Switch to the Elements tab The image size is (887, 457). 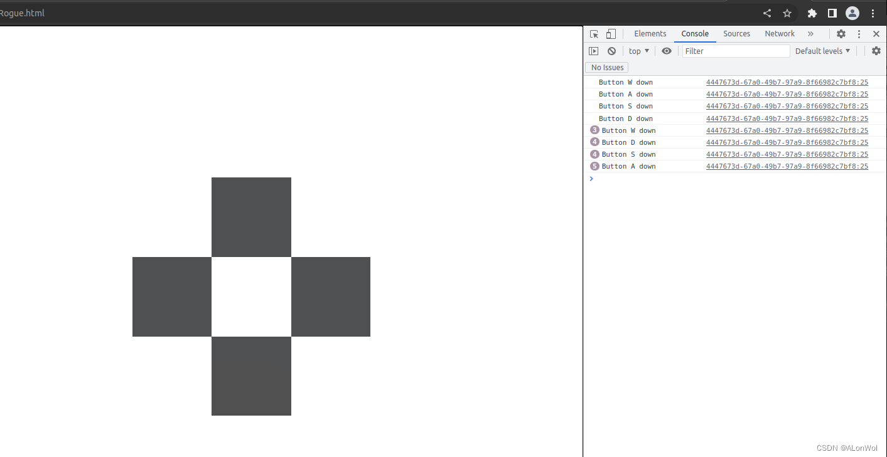tap(650, 34)
